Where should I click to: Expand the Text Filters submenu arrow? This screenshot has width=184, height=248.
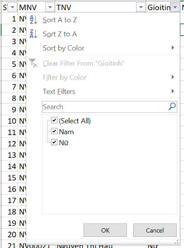(x=173, y=91)
